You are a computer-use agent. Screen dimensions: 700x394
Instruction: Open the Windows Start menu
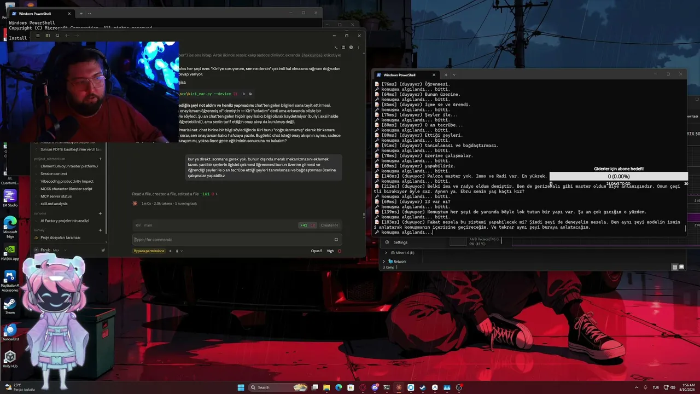coord(241,387)
